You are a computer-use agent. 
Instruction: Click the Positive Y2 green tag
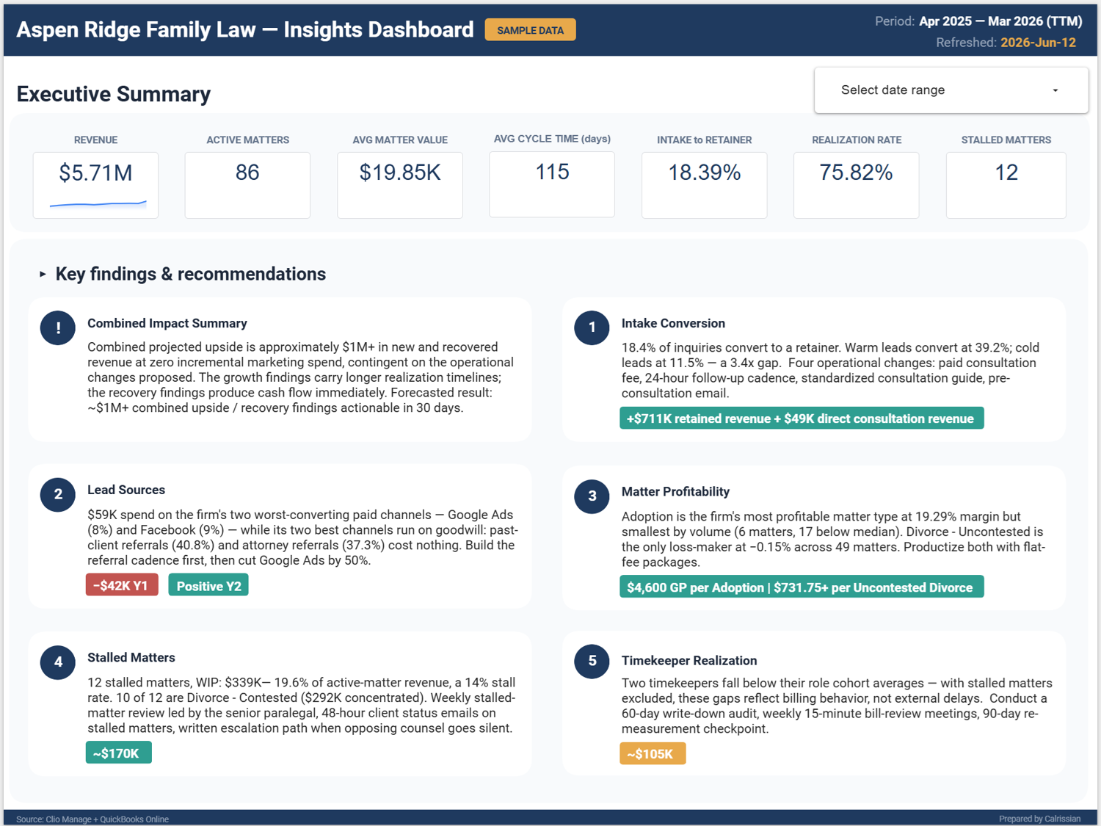pyautogui.click(x=208, y=585)
